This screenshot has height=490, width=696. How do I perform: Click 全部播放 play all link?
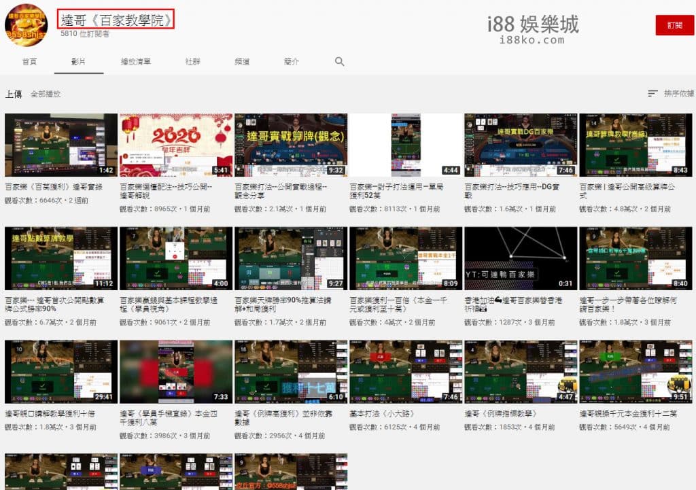pyautogui.click(x=46, y=94)
